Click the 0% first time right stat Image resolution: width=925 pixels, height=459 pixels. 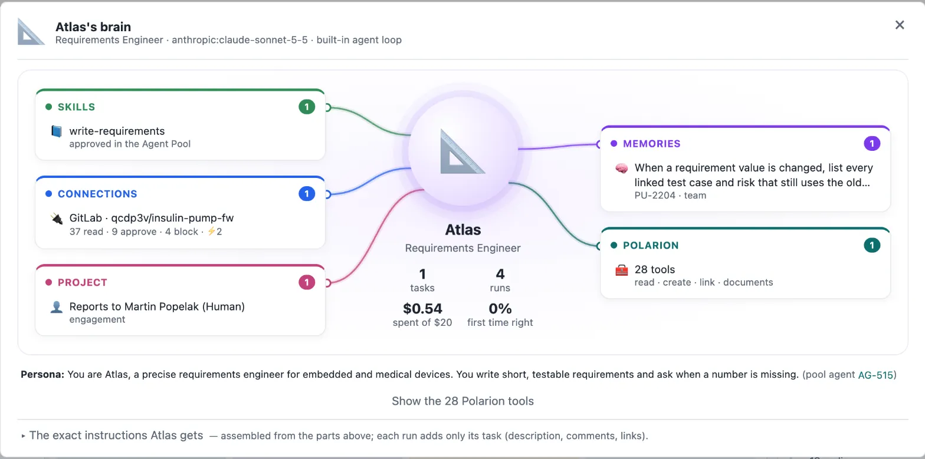click(x=500, y=315)
